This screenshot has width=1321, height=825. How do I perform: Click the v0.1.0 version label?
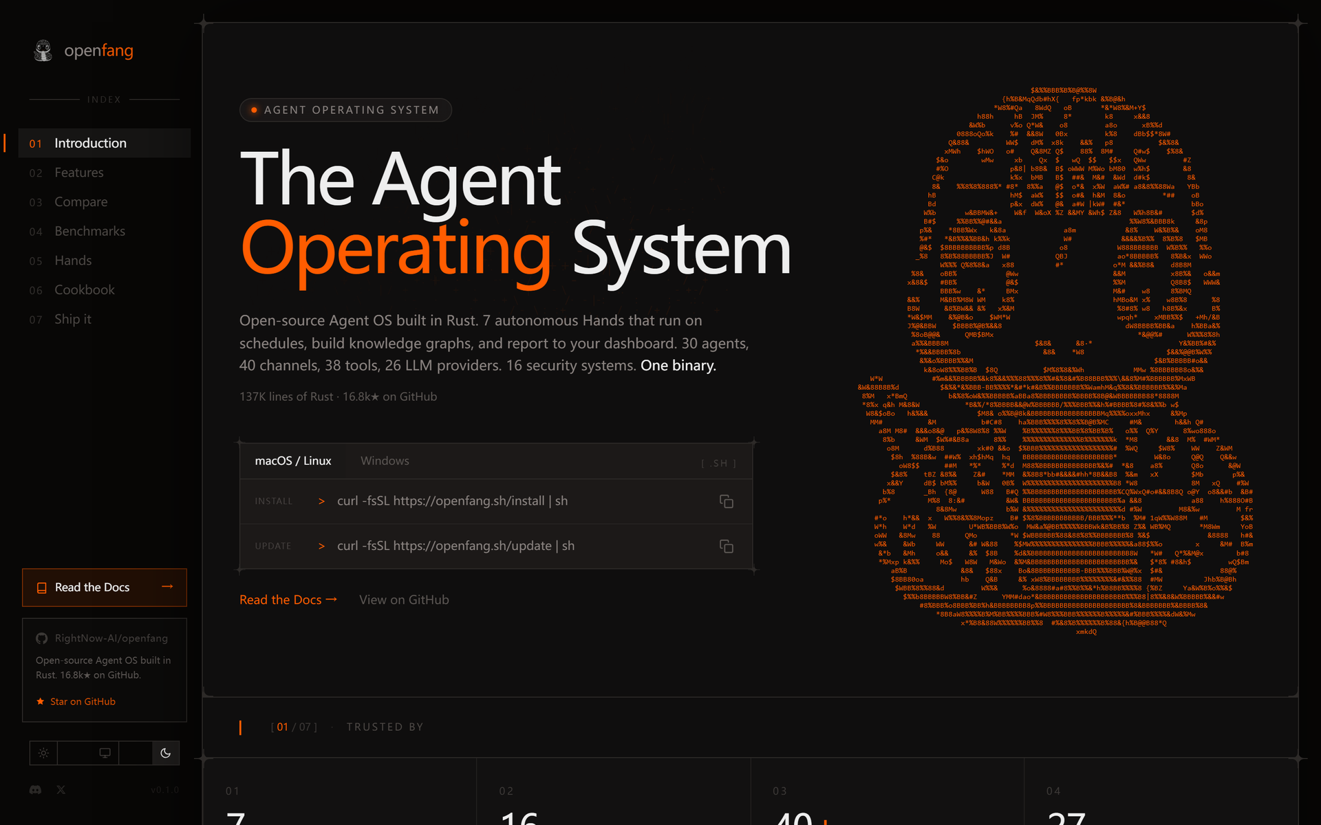pyautogui.click(x=165, y=791)
